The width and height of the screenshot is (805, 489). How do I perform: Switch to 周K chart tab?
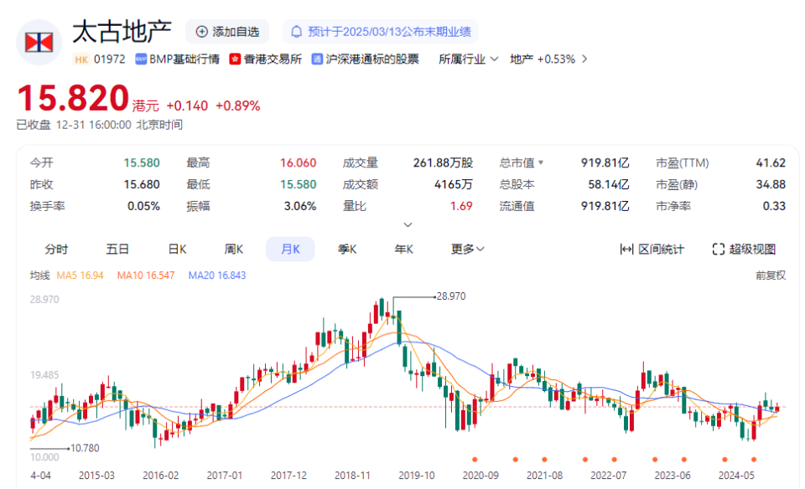point(234,250)
